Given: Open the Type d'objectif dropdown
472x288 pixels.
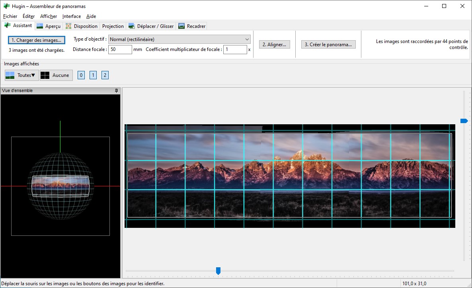Looking at the screenshot, I should pyautogui.click(x=179, y=39).
